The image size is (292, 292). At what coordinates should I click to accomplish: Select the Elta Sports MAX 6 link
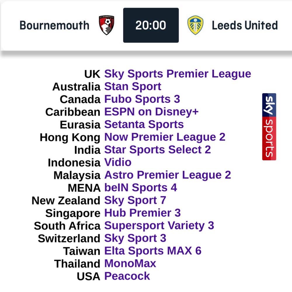153,251
